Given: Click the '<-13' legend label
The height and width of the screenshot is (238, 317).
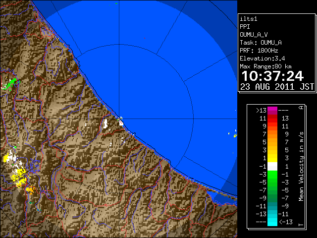Looking at the screenshot, I should [286, 222].
